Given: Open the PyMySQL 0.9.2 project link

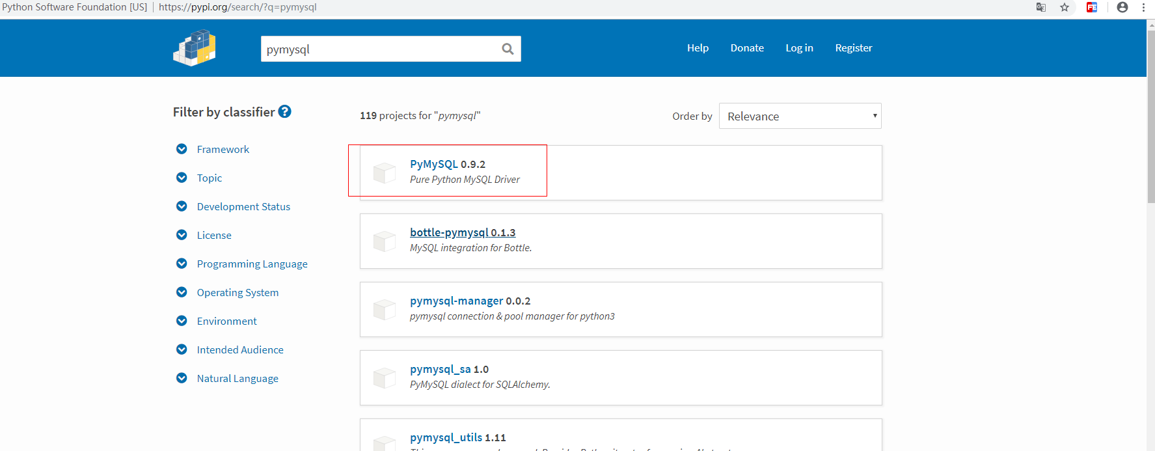Looking at the screenshot, I should coord(448,164).
